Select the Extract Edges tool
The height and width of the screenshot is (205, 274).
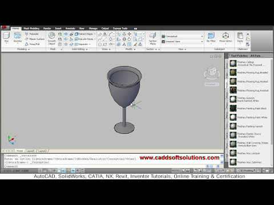coord(85,34)
